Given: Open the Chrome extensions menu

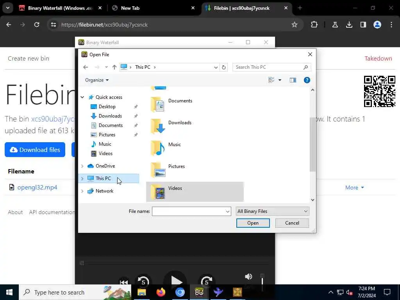Looking at the screenshot, I should coord(314,25).
